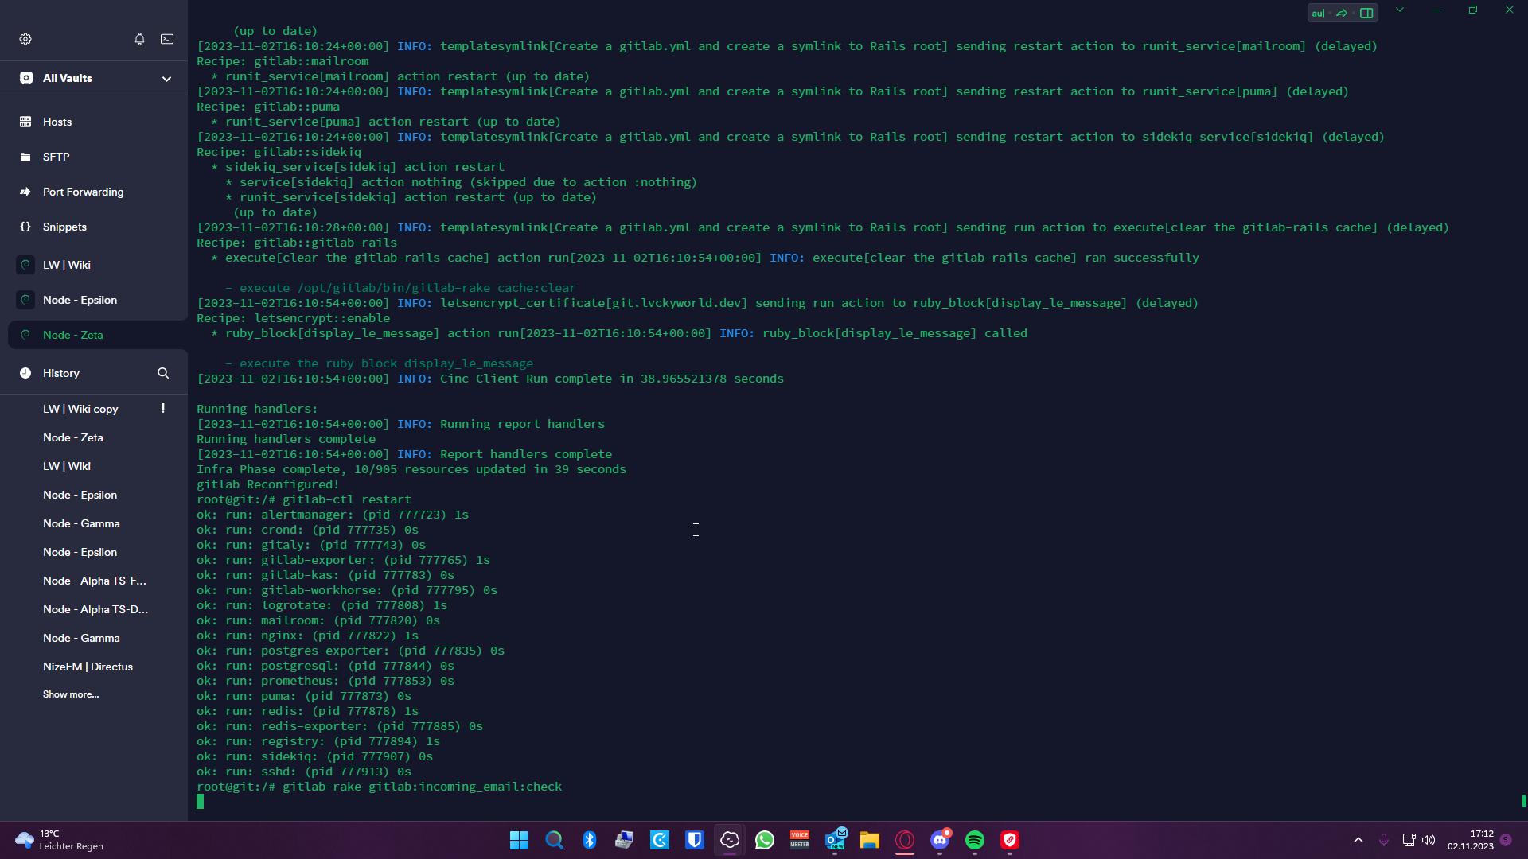The width and height of the screenshot is (1528, 859).
Task: Open settings via the gear icon
Action: pos(25,39)
